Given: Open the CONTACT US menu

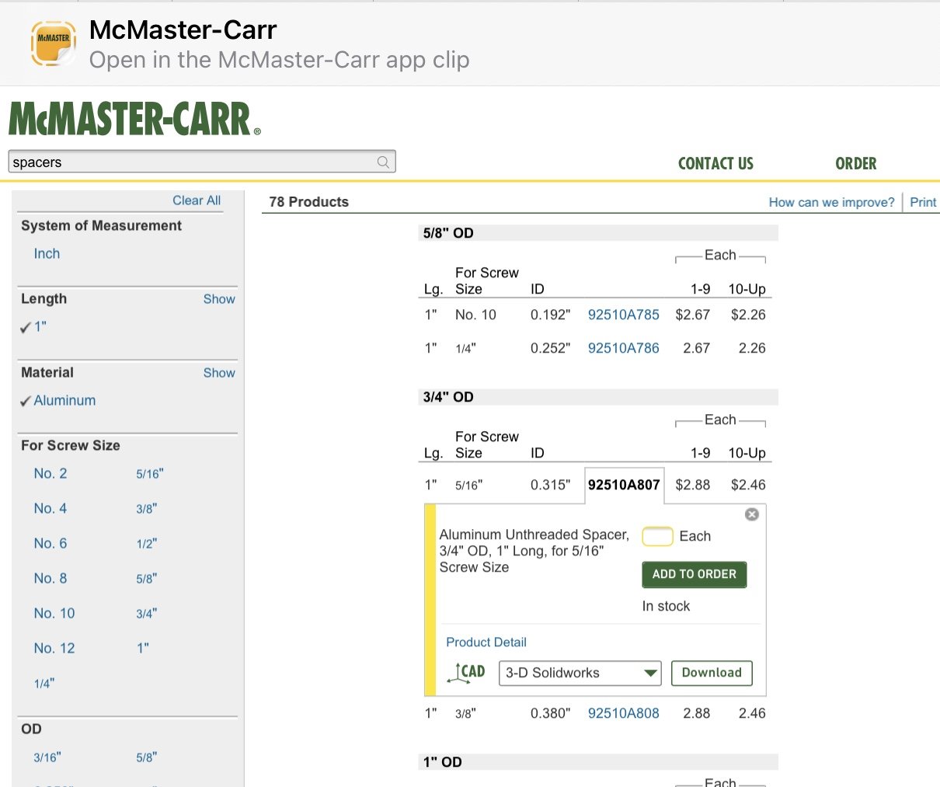Looking at the screenshot, I should tap(715, 164).
